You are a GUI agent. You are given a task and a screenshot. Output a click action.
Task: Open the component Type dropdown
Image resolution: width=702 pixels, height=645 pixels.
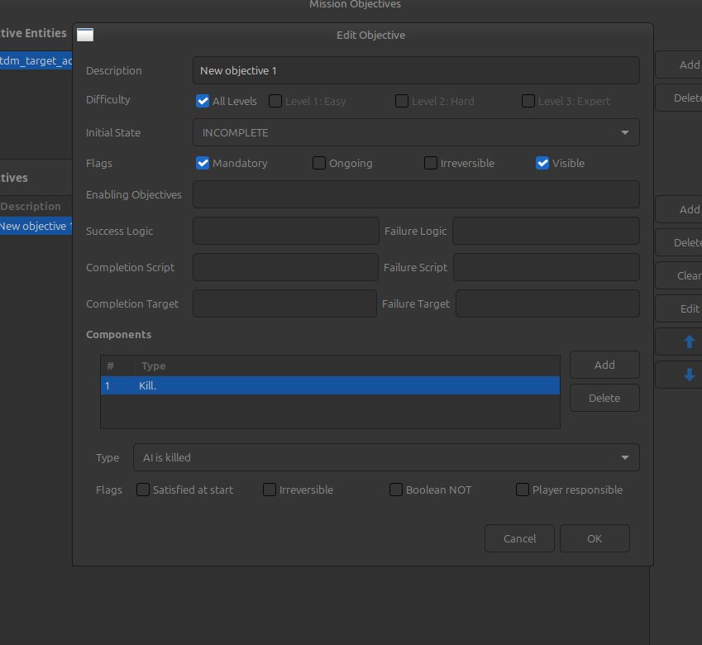[385, 457]
